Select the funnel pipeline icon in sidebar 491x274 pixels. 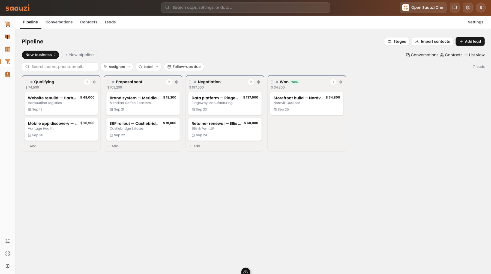tap(8, 62)
